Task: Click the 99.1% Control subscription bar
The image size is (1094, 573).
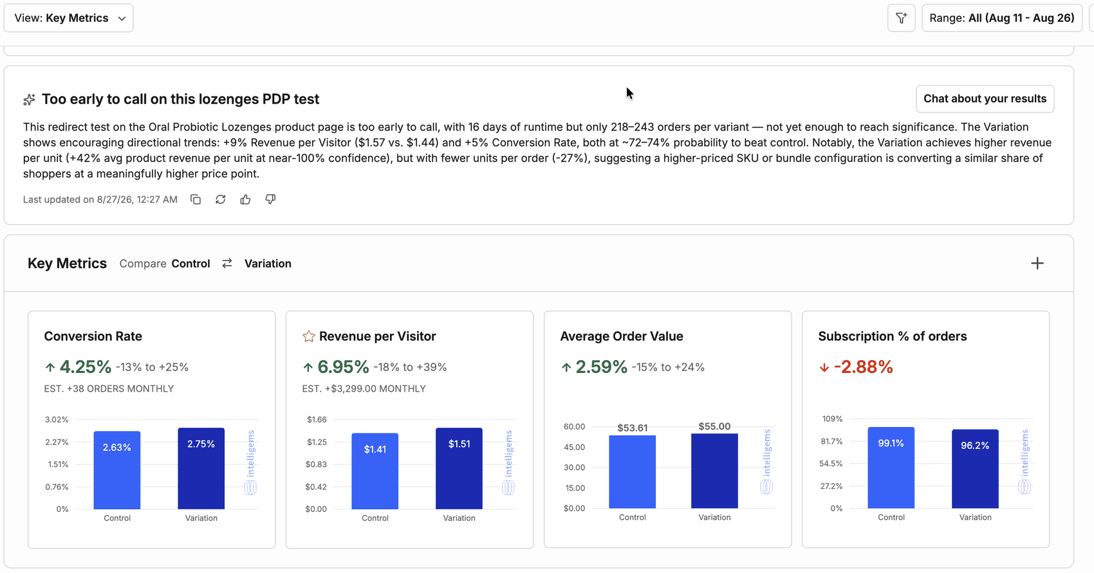Action: click(x=891, y=468)
